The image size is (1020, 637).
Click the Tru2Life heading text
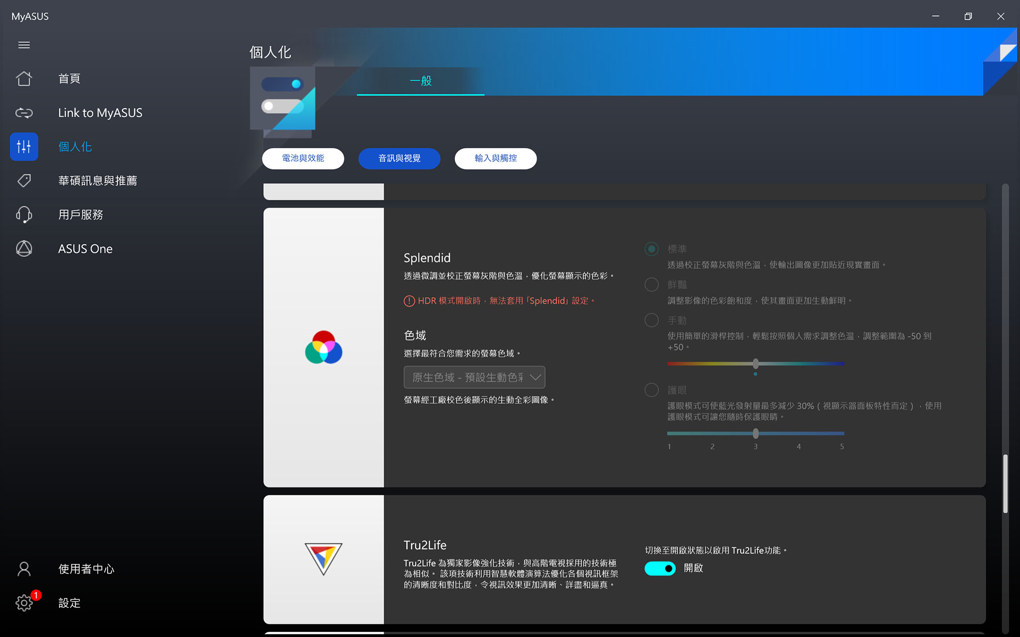(425, 545)
